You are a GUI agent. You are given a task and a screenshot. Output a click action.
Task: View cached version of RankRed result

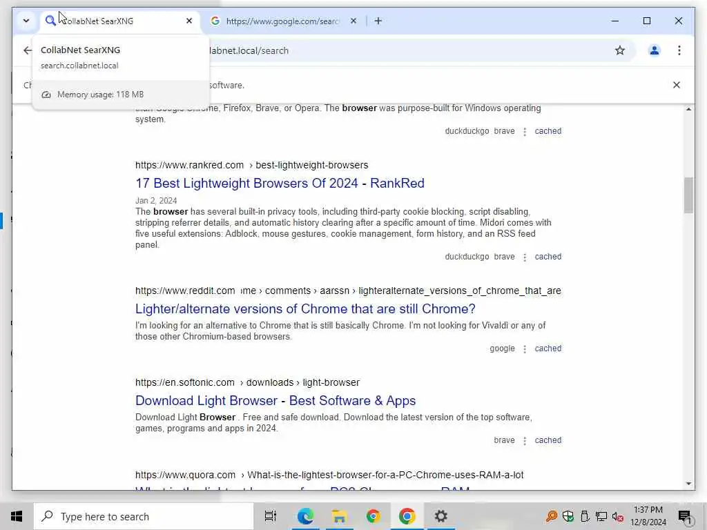[548, 257]
